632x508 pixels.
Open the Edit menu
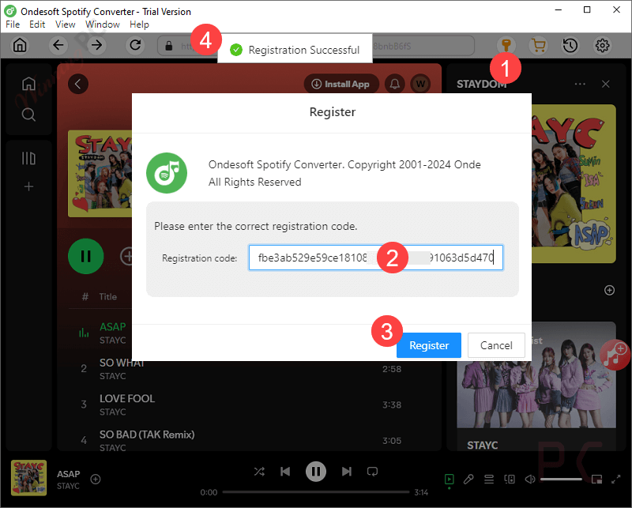[37, 24]
